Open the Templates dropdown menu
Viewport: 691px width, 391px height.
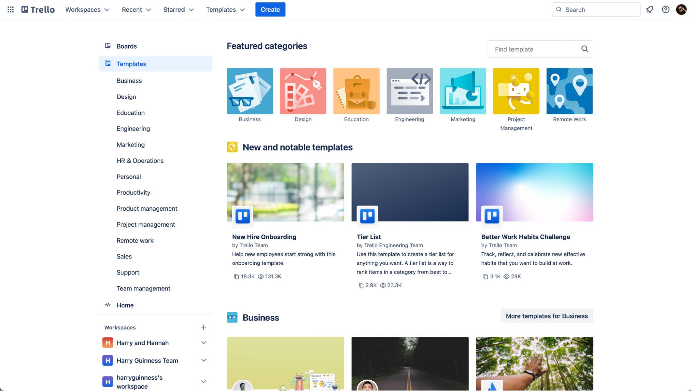tap(225, 9)
